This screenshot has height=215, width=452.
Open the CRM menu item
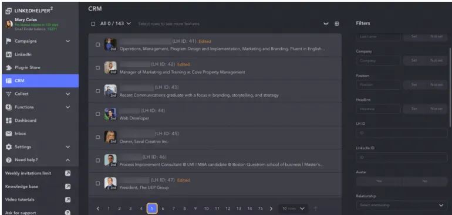pos(41,81)
